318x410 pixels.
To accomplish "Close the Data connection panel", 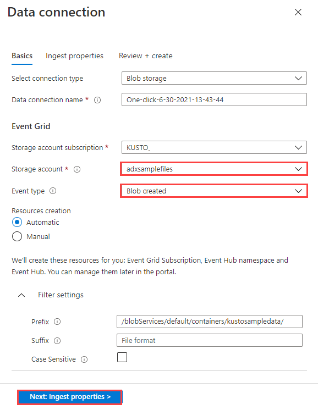I will click(x=298, y=12).
